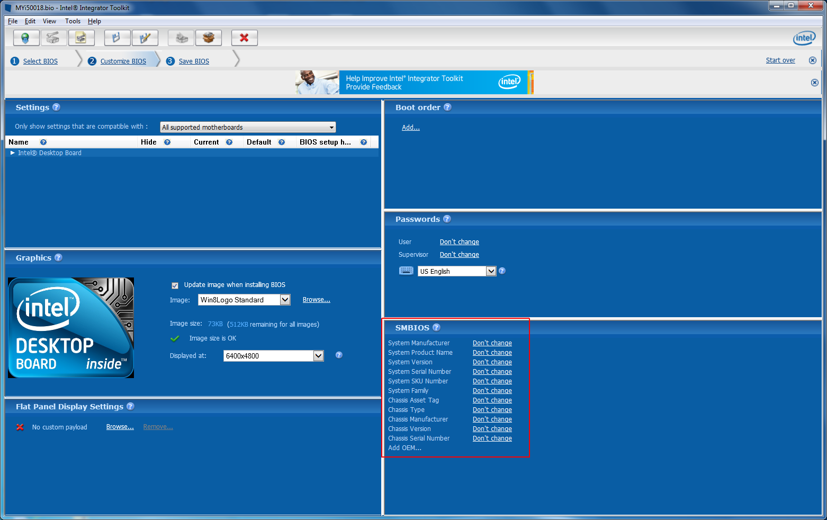Click the Start over link
827x520 pixels.
[780, 60]
